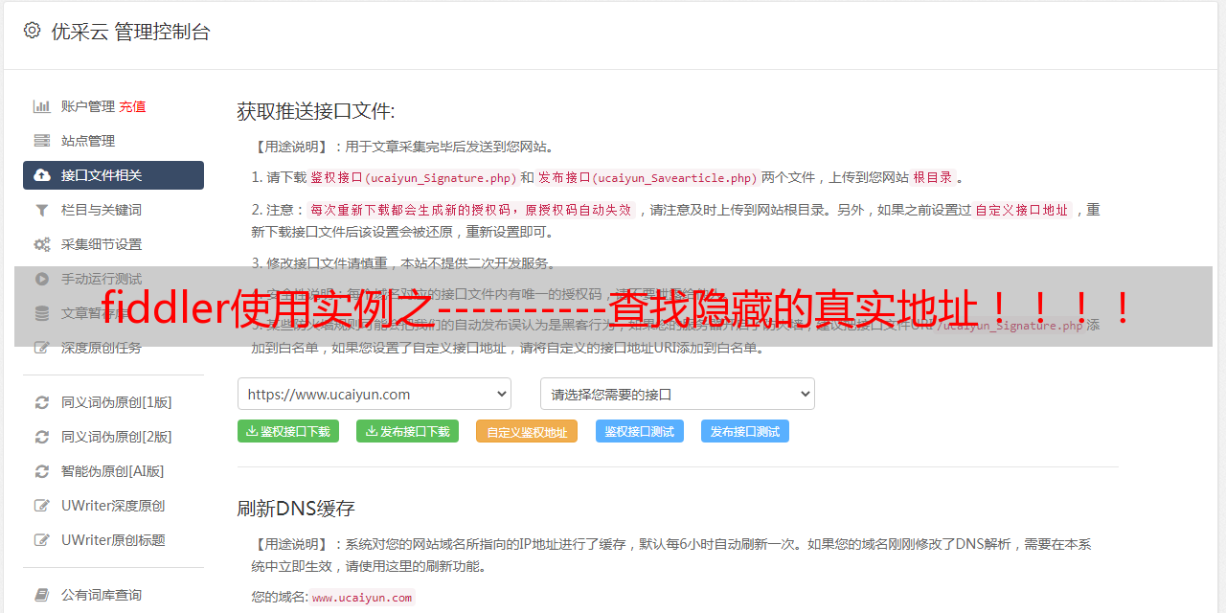Click the edit icon beside UWriter原创标题
This screenshot has width=1226, height=613.
tap(42, 540)
